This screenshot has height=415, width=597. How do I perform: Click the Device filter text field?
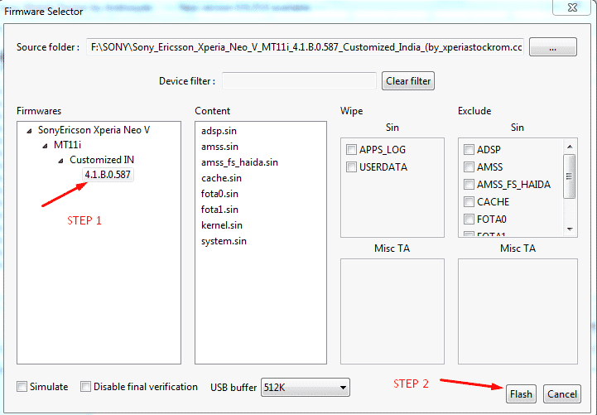click(299, 81)
